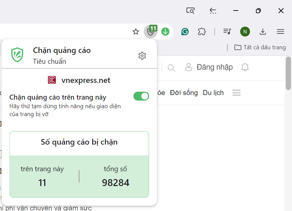The image size is (292, 211).
Task: Open the Tất cả dấu trang folder
Action: tap(260, 47)
